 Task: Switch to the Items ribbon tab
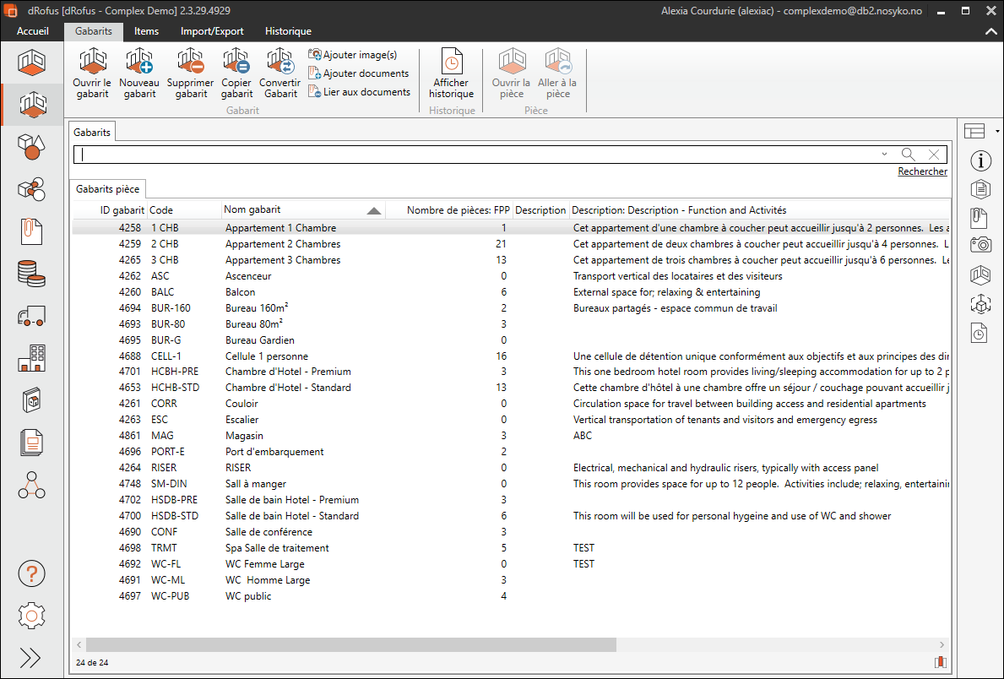pos(146,31)
